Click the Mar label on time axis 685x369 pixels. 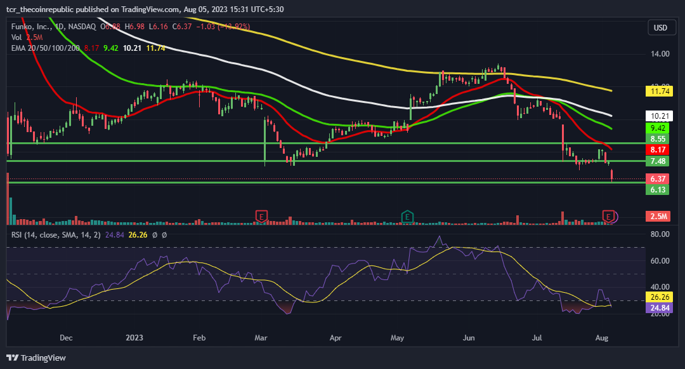pyautogui.click(x=261, y=338)
